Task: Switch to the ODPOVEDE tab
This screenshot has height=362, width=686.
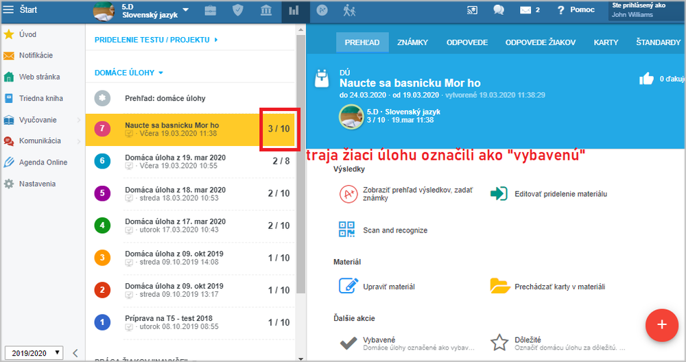Action: click(x=467, y=43)
